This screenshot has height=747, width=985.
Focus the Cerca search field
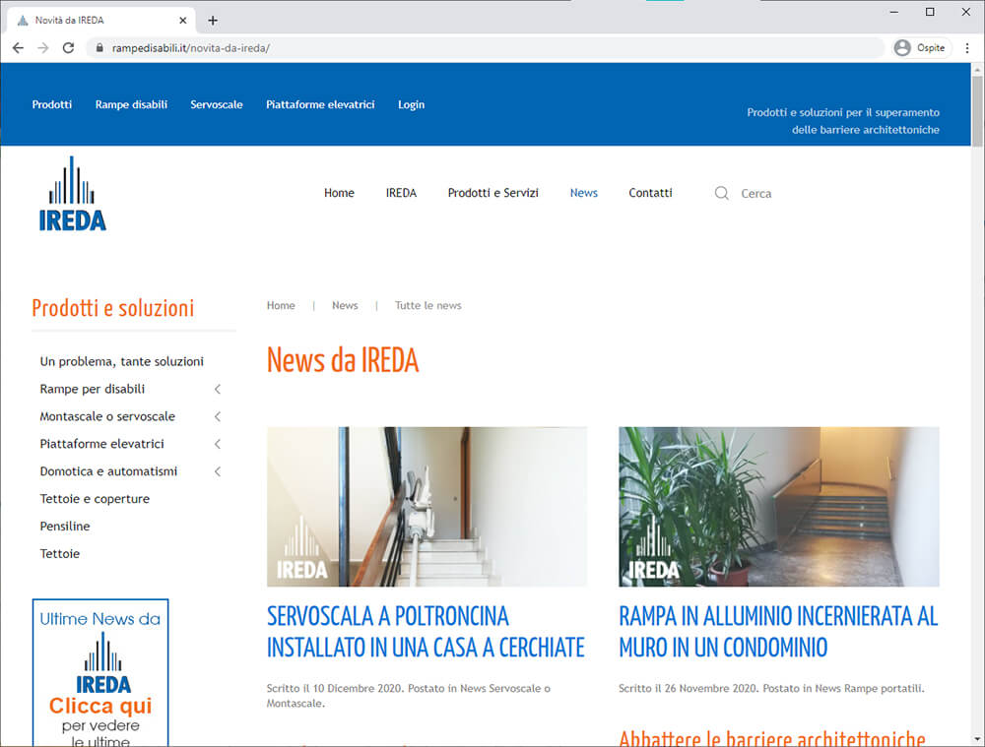click(x=755, y=193)
